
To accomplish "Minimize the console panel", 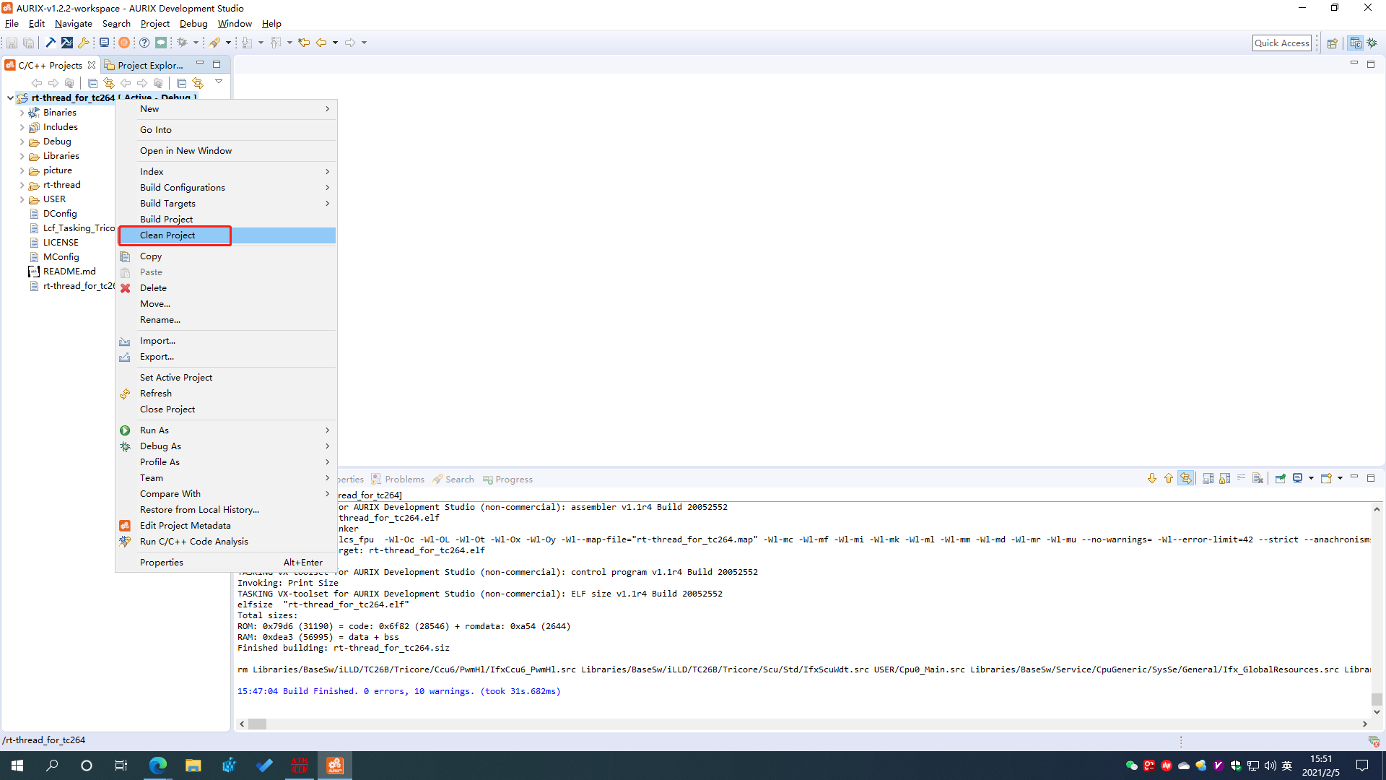I will [x=1354, y=477].
